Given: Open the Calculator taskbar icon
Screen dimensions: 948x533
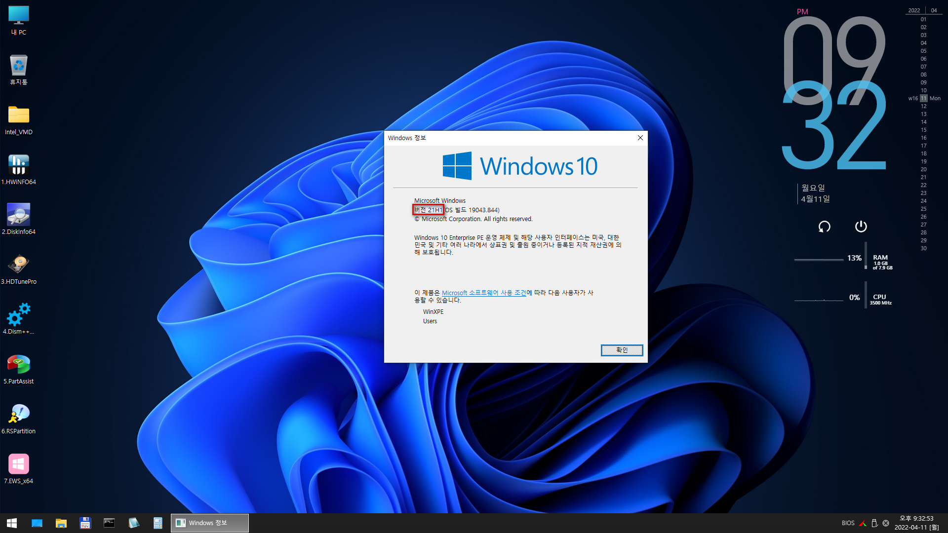Looking at the screenshot, I should point(158,523).
